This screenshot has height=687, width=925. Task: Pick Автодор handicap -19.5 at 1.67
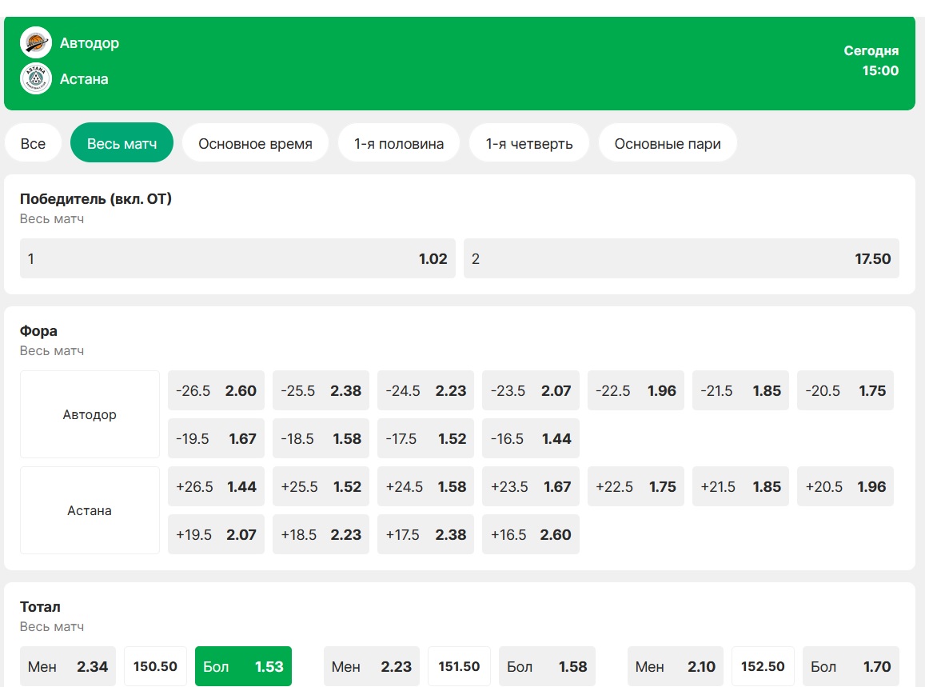tap(217, 438)
